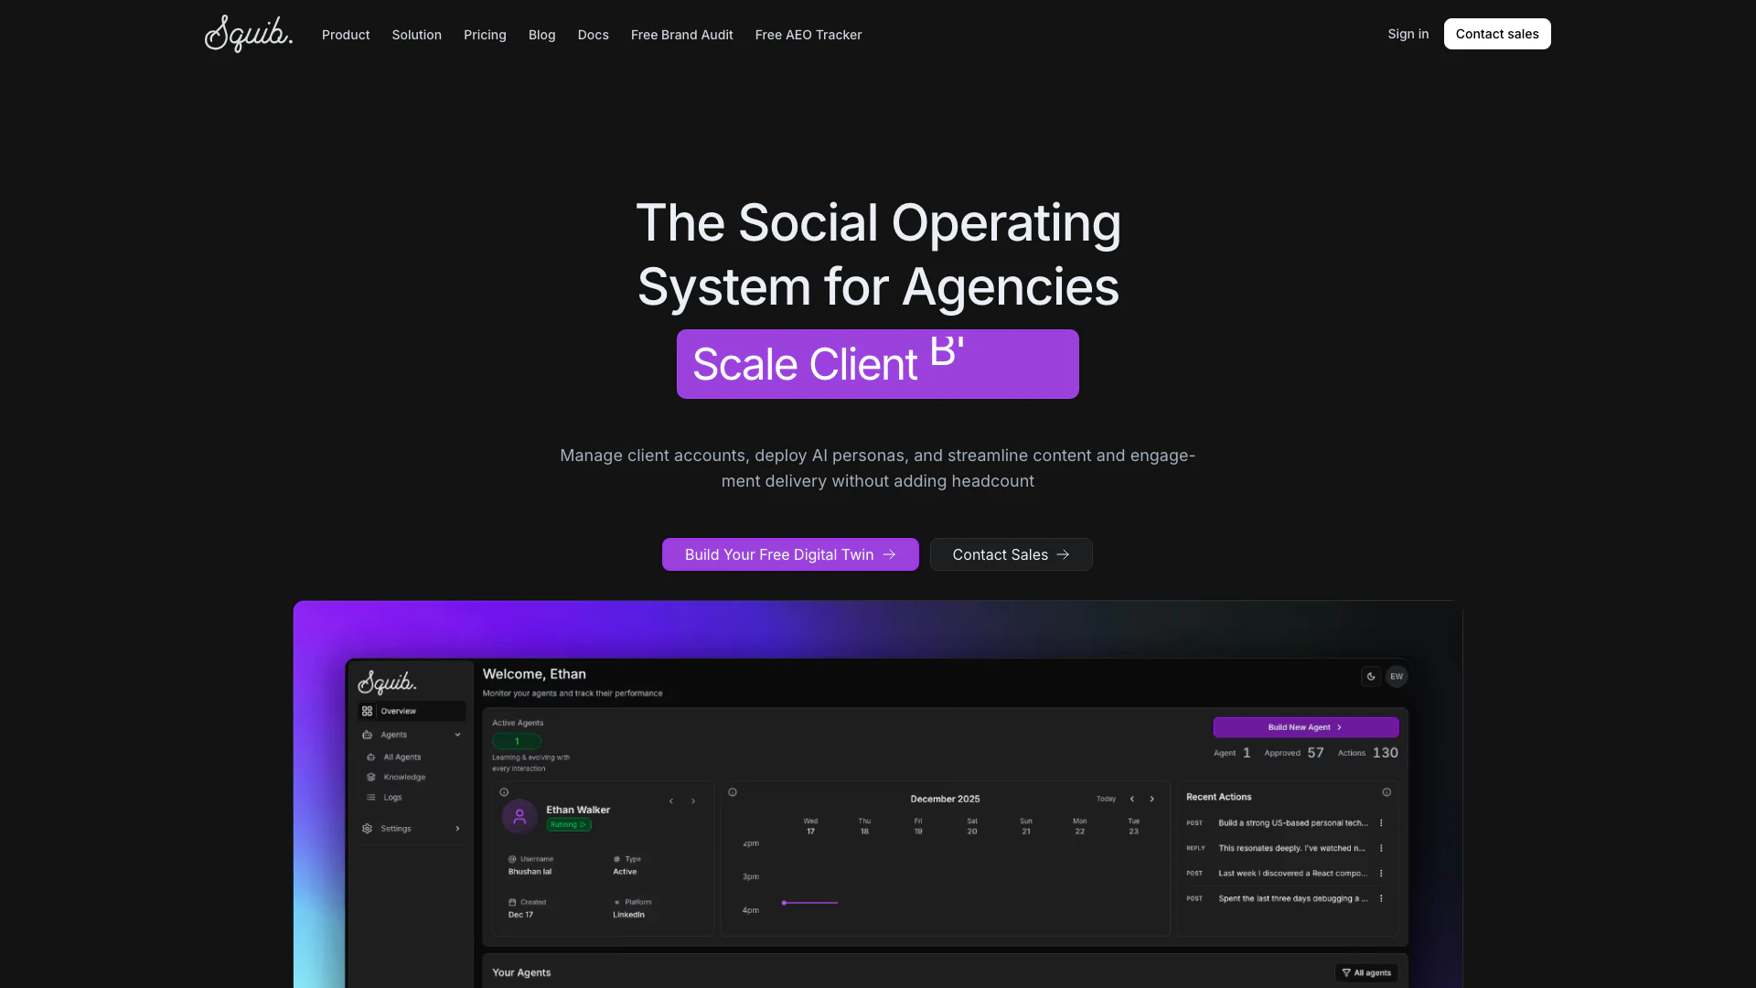Open menu for 'Last week I discovered' post
The image size is (1756, 988).
click(1381, 874)
